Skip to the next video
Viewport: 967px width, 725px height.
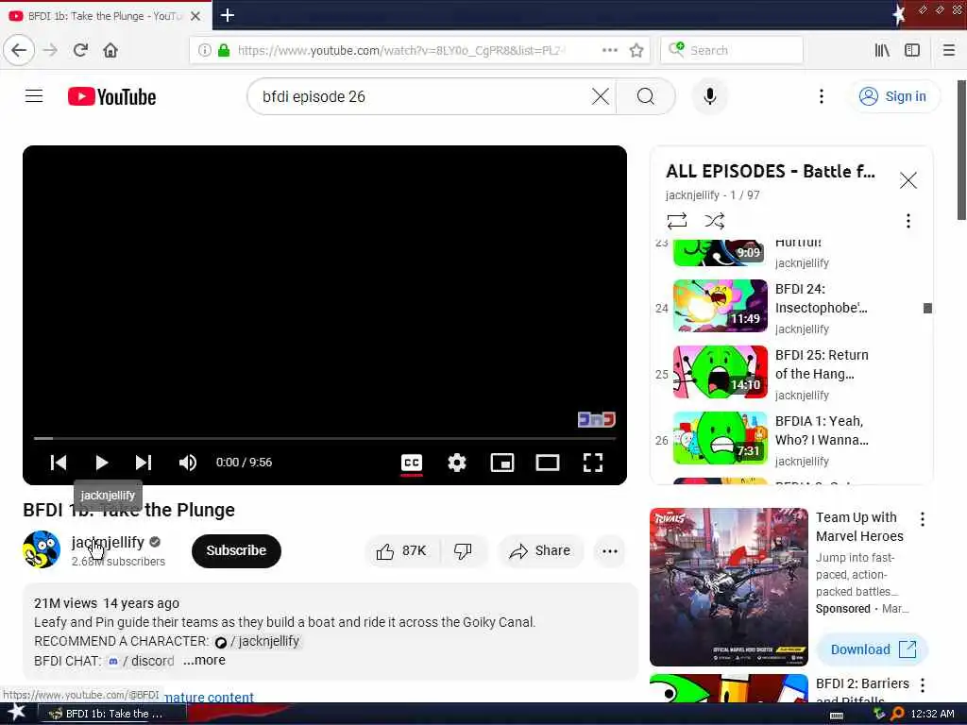[144, 463]
